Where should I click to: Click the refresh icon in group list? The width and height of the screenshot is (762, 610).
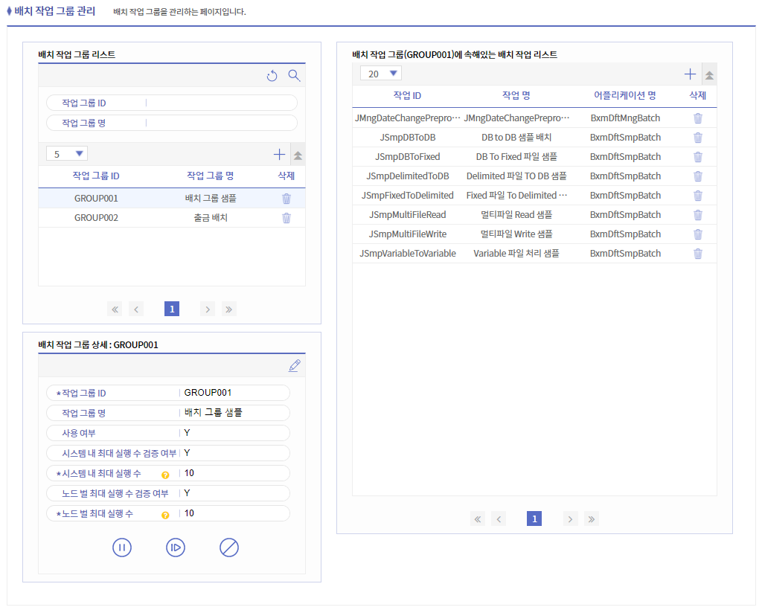click(272, 76)
